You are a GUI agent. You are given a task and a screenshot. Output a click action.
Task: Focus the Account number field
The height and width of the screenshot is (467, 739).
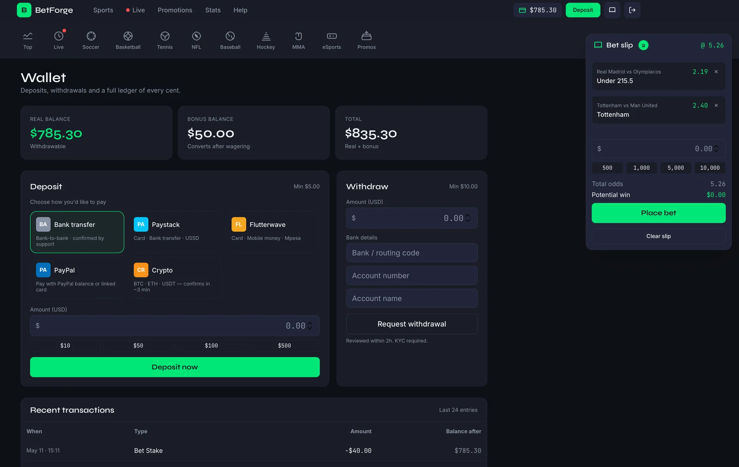pos(411,276)
